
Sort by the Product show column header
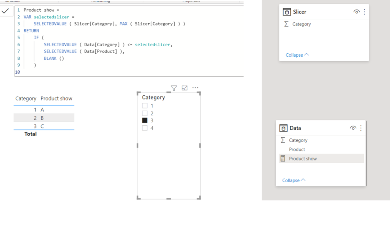point(56,98)
